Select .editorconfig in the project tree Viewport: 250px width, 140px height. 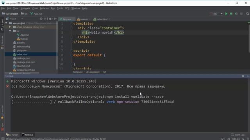[x=21, y=47]
